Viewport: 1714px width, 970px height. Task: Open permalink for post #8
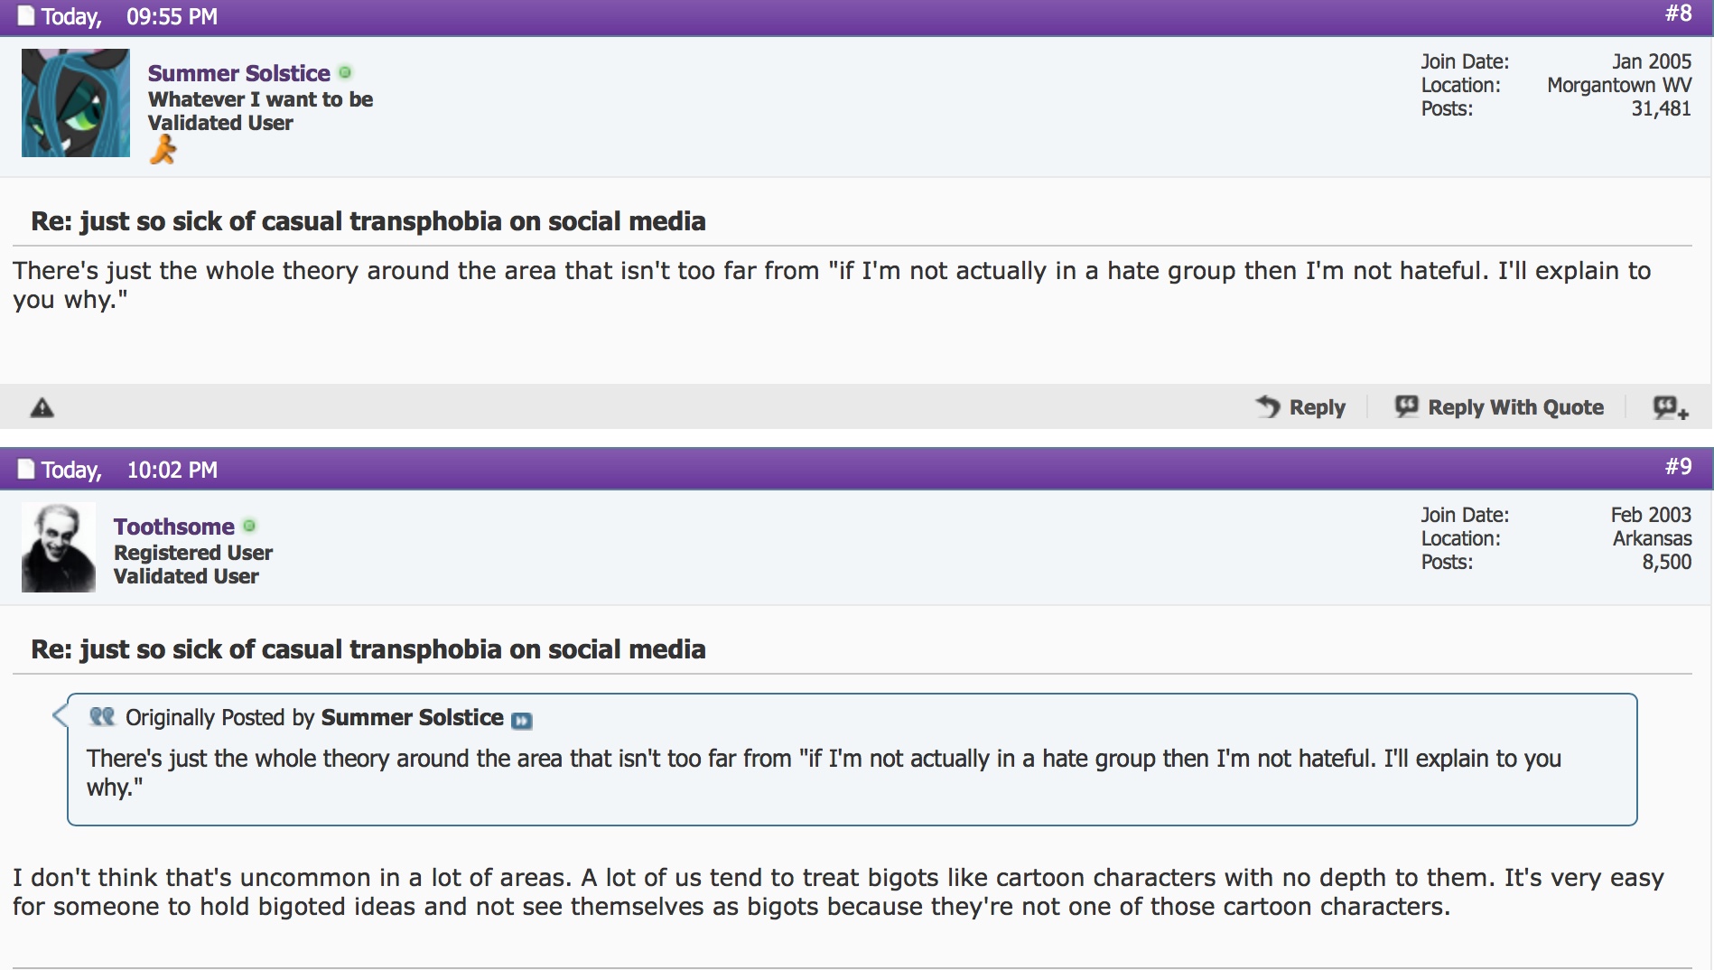pos(1679,14)
